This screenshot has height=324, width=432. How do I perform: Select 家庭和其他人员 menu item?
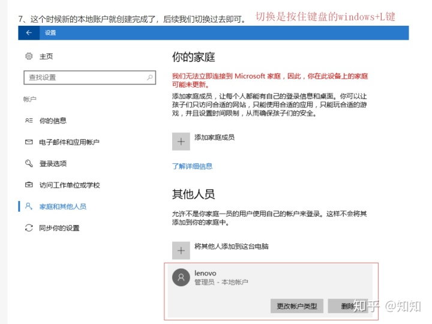pos(63,206)
